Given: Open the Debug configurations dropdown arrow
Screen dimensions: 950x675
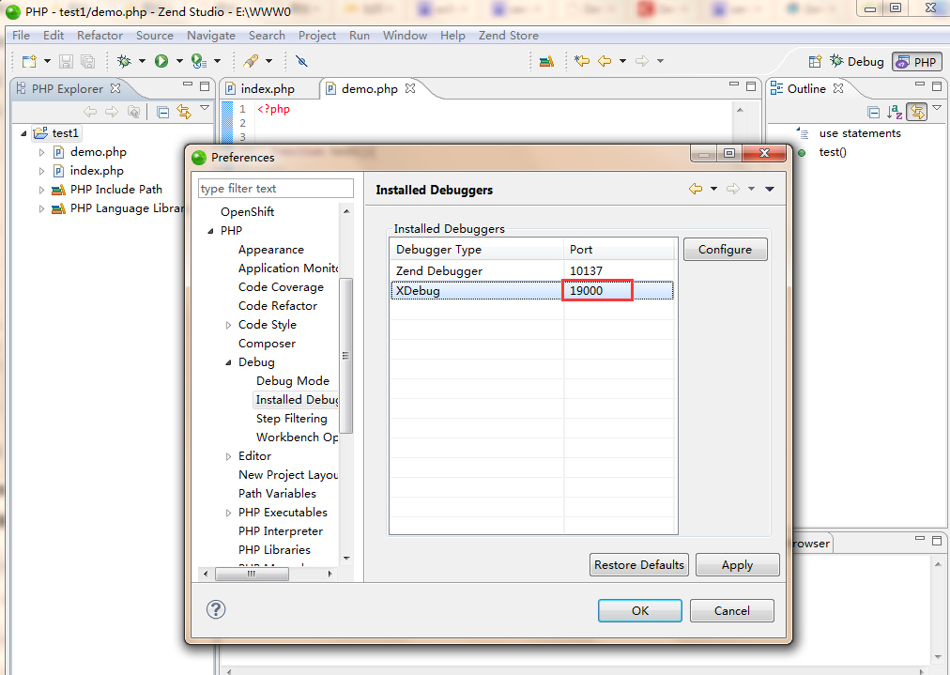Looking at the screenshot, I should (143, 61).
